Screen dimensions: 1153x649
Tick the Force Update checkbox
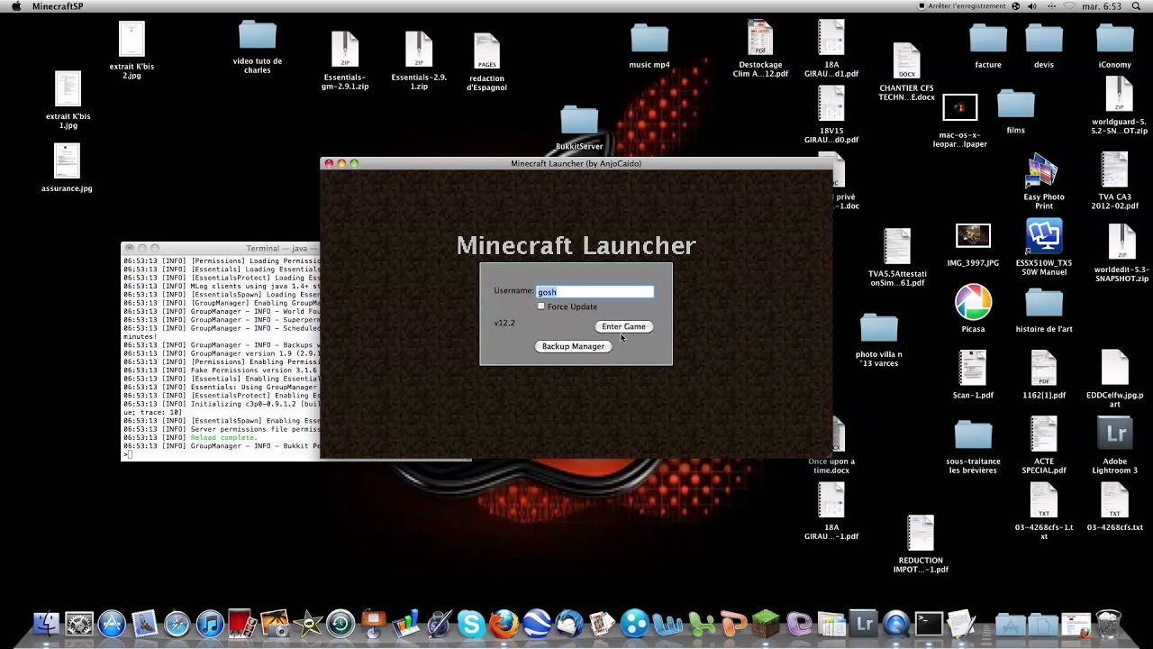coord(541,306)
